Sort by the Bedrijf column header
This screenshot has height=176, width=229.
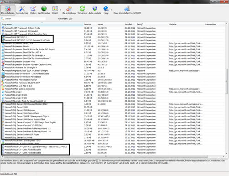tap(152, 24)
